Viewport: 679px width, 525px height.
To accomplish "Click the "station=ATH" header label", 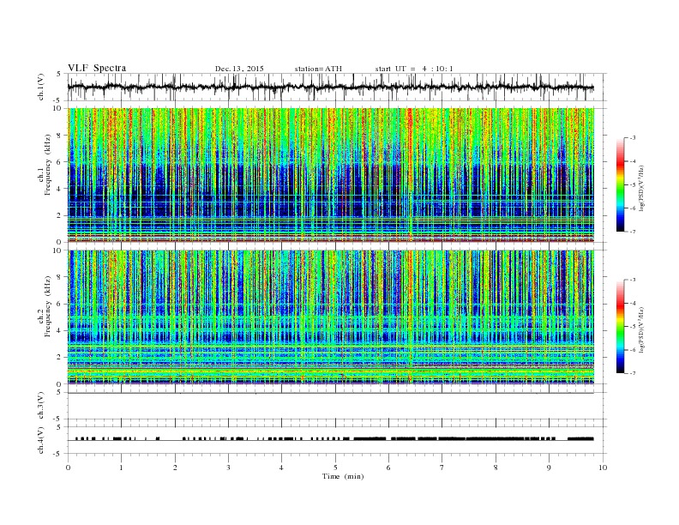I will point(318,69).
